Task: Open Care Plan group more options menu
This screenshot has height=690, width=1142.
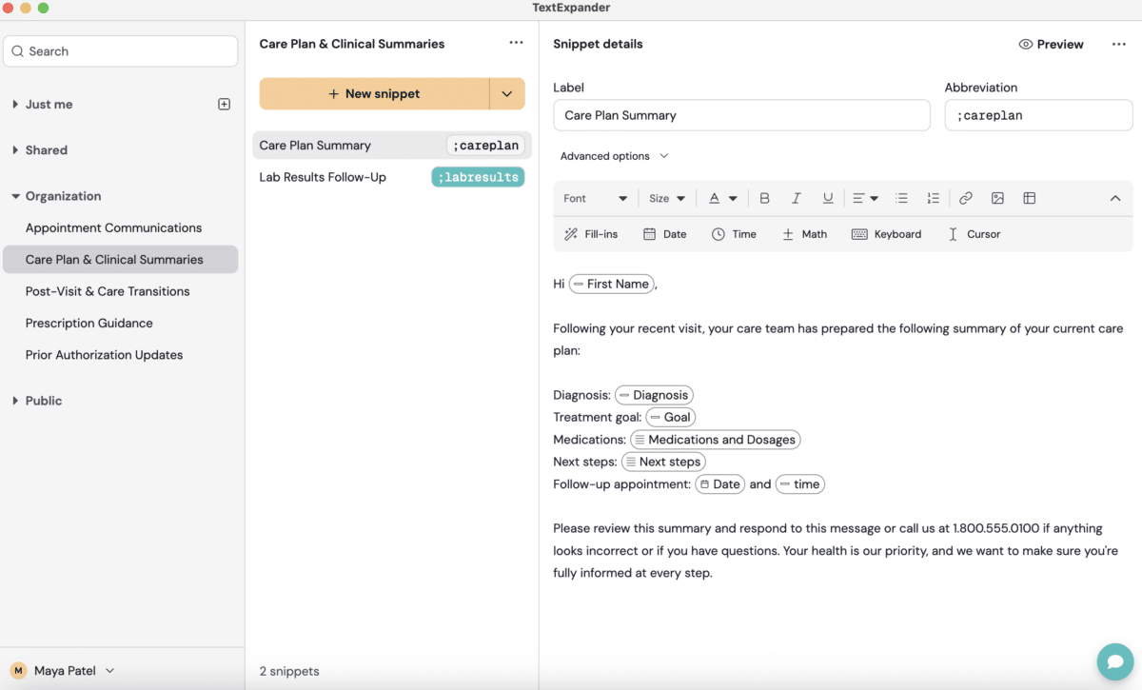Action: [516, 43]
